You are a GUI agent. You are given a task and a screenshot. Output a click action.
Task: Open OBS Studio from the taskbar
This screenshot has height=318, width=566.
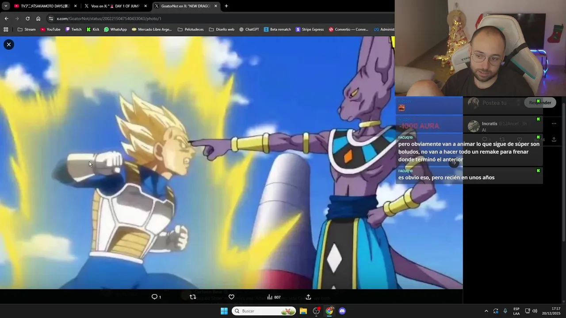[x=316, y=311]
